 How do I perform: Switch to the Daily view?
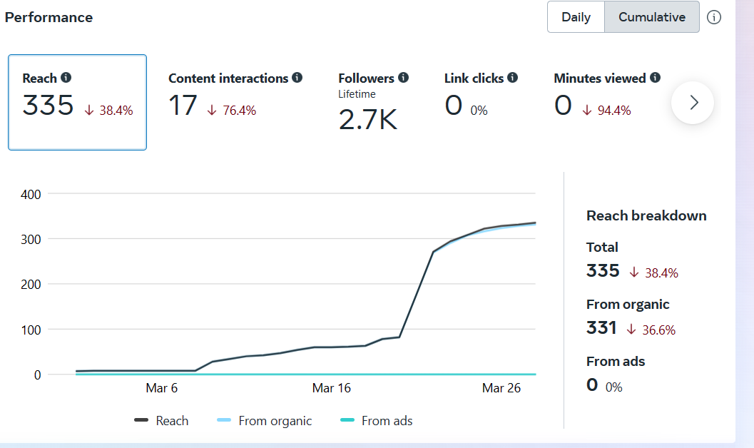(x=576, y=17)
